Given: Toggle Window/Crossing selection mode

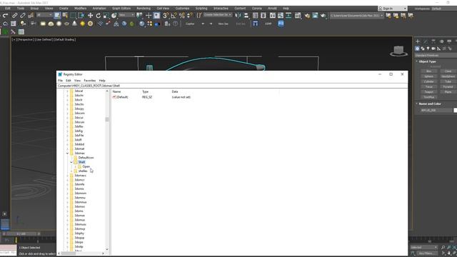Looking at the screenshot, I should [81, 16].
